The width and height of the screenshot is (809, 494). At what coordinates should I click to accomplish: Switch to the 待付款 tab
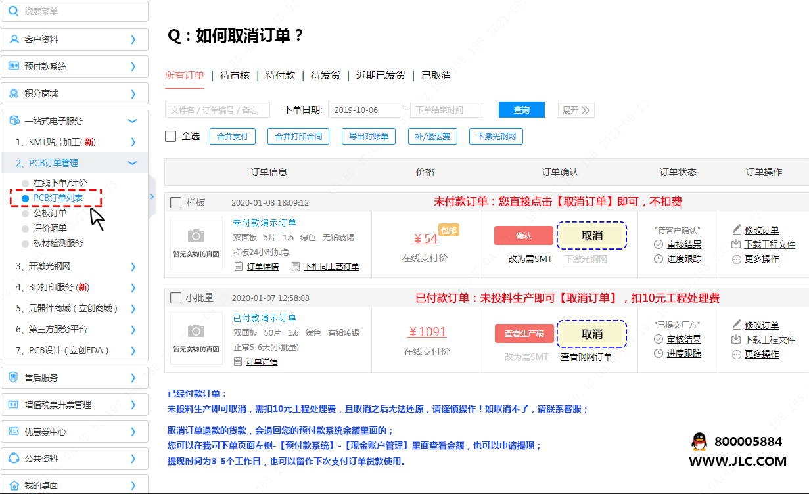280,76
